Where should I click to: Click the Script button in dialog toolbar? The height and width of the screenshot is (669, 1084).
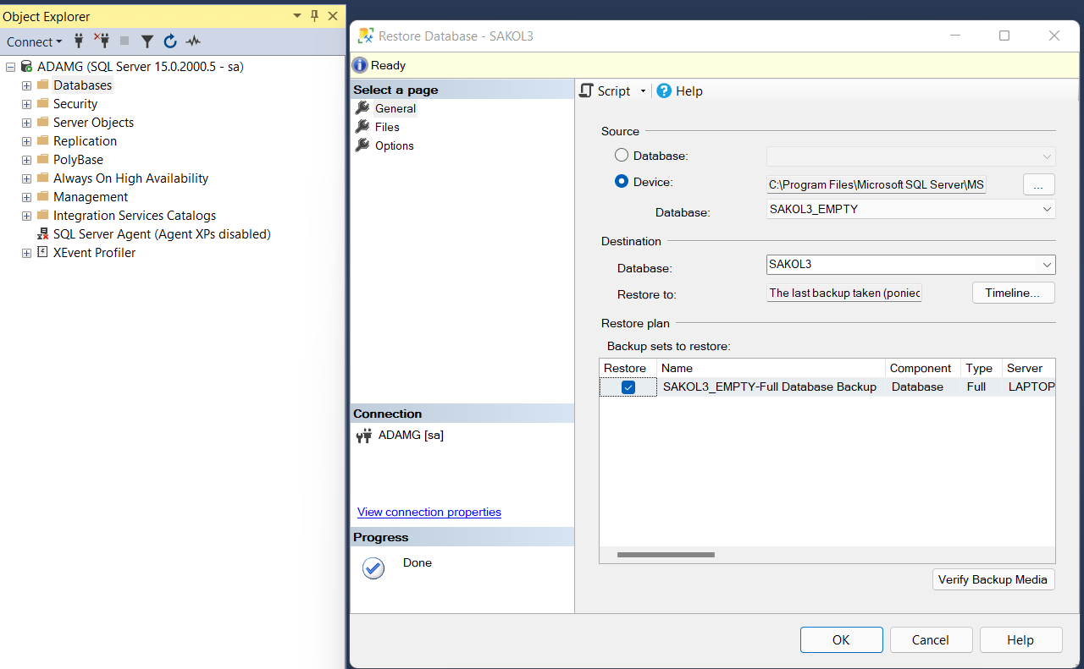[606, 90]
